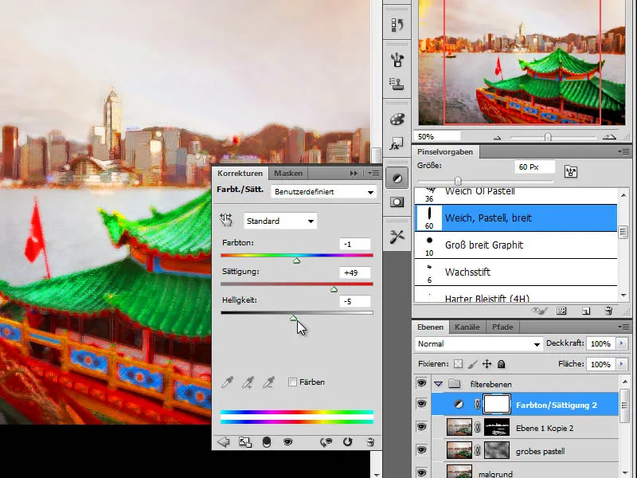Open the Tool Presets dock icon
The image size is (637, 478).
397,237
